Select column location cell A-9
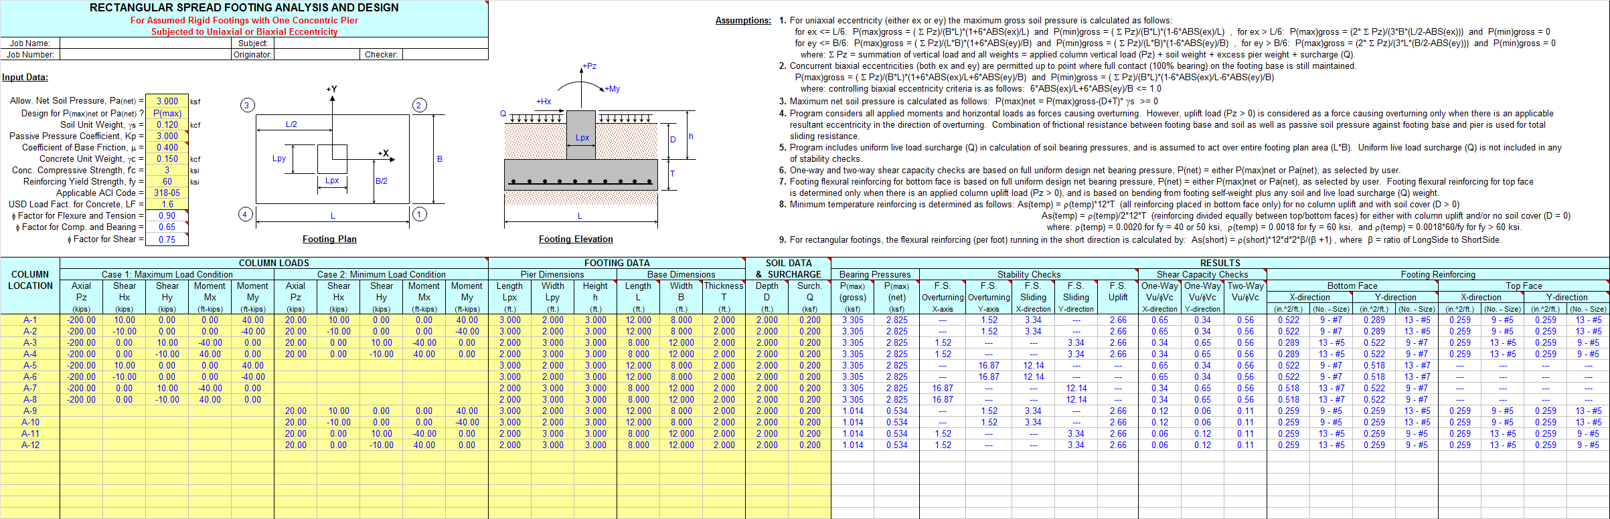Screen dimensions: 1610x519 click(30, 411)
